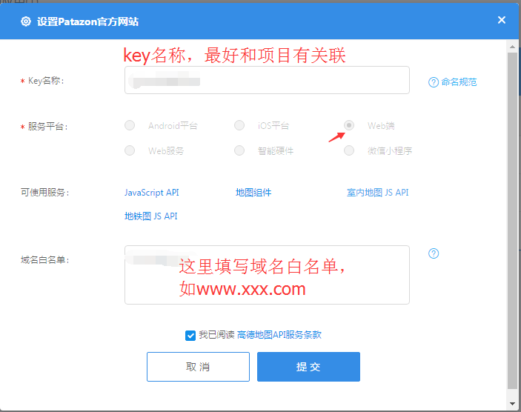Screen dimensions: 521x412
Task: Focus the Key名称 input field
Action: click(x=267, y=80)
